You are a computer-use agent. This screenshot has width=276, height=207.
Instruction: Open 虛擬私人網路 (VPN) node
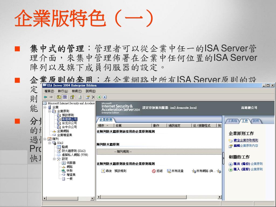[x=75, y=155]
